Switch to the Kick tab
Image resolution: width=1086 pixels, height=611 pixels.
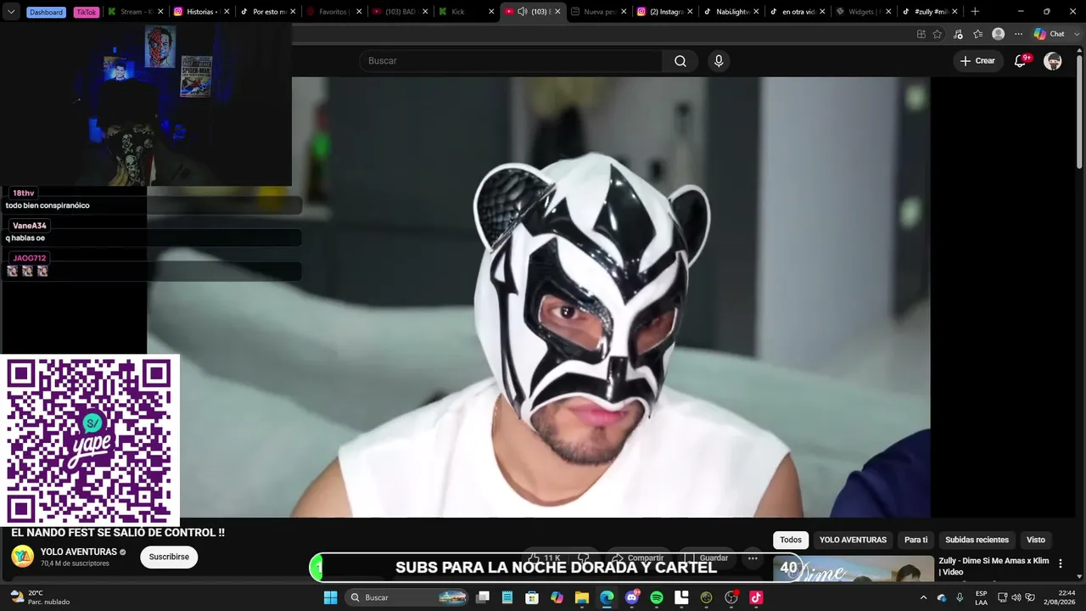pyautogui.click(x=465, y=12)
